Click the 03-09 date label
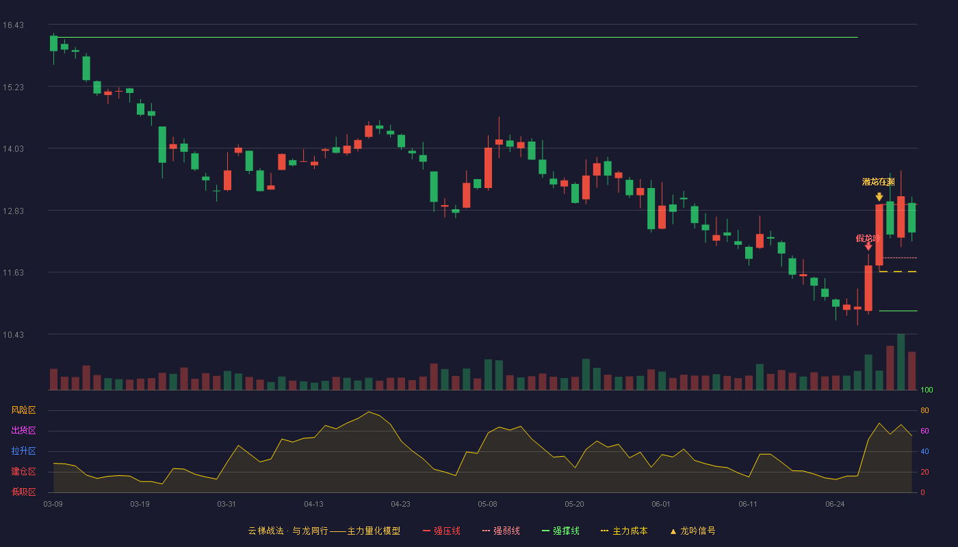 [x=53, y=504]
